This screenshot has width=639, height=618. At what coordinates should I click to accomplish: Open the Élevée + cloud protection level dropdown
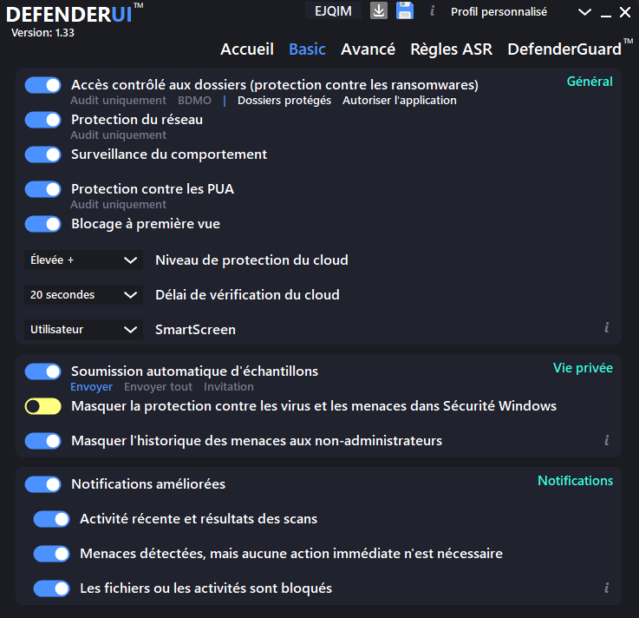pyautogui.click(x=83, y=260)
